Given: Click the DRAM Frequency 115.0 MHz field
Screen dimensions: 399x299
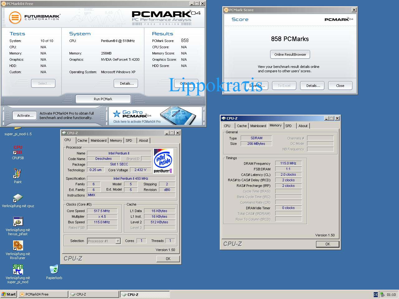Looking at the screenshot, I should pos(288,163).
